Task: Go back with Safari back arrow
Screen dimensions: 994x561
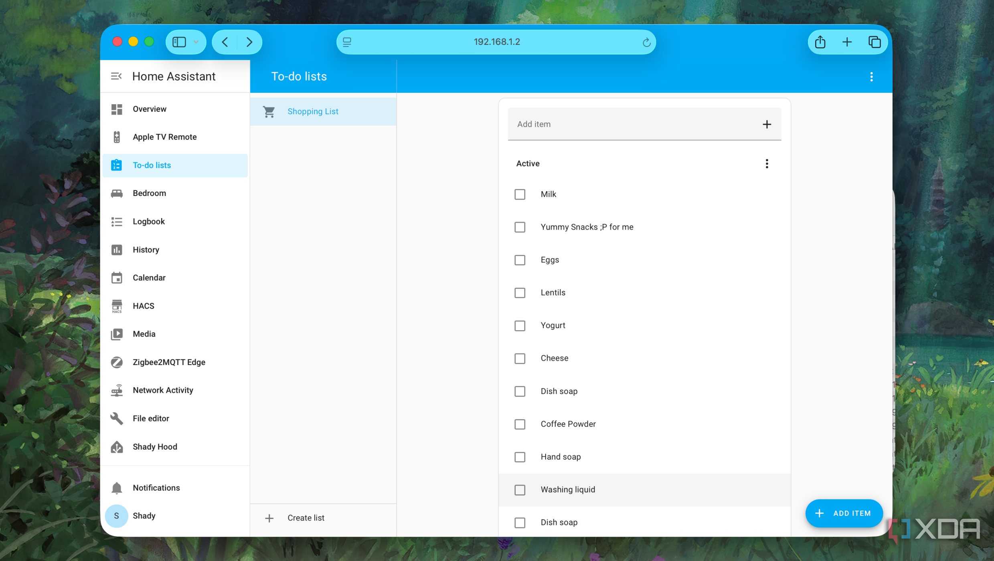Action: click(x=225, y=42)
